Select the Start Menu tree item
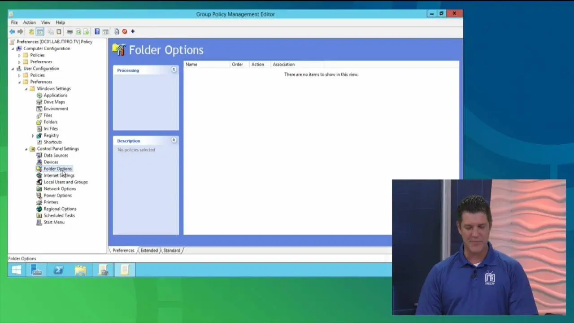The width and height of the screenshot is (574, 323). (x=54, y=223)
